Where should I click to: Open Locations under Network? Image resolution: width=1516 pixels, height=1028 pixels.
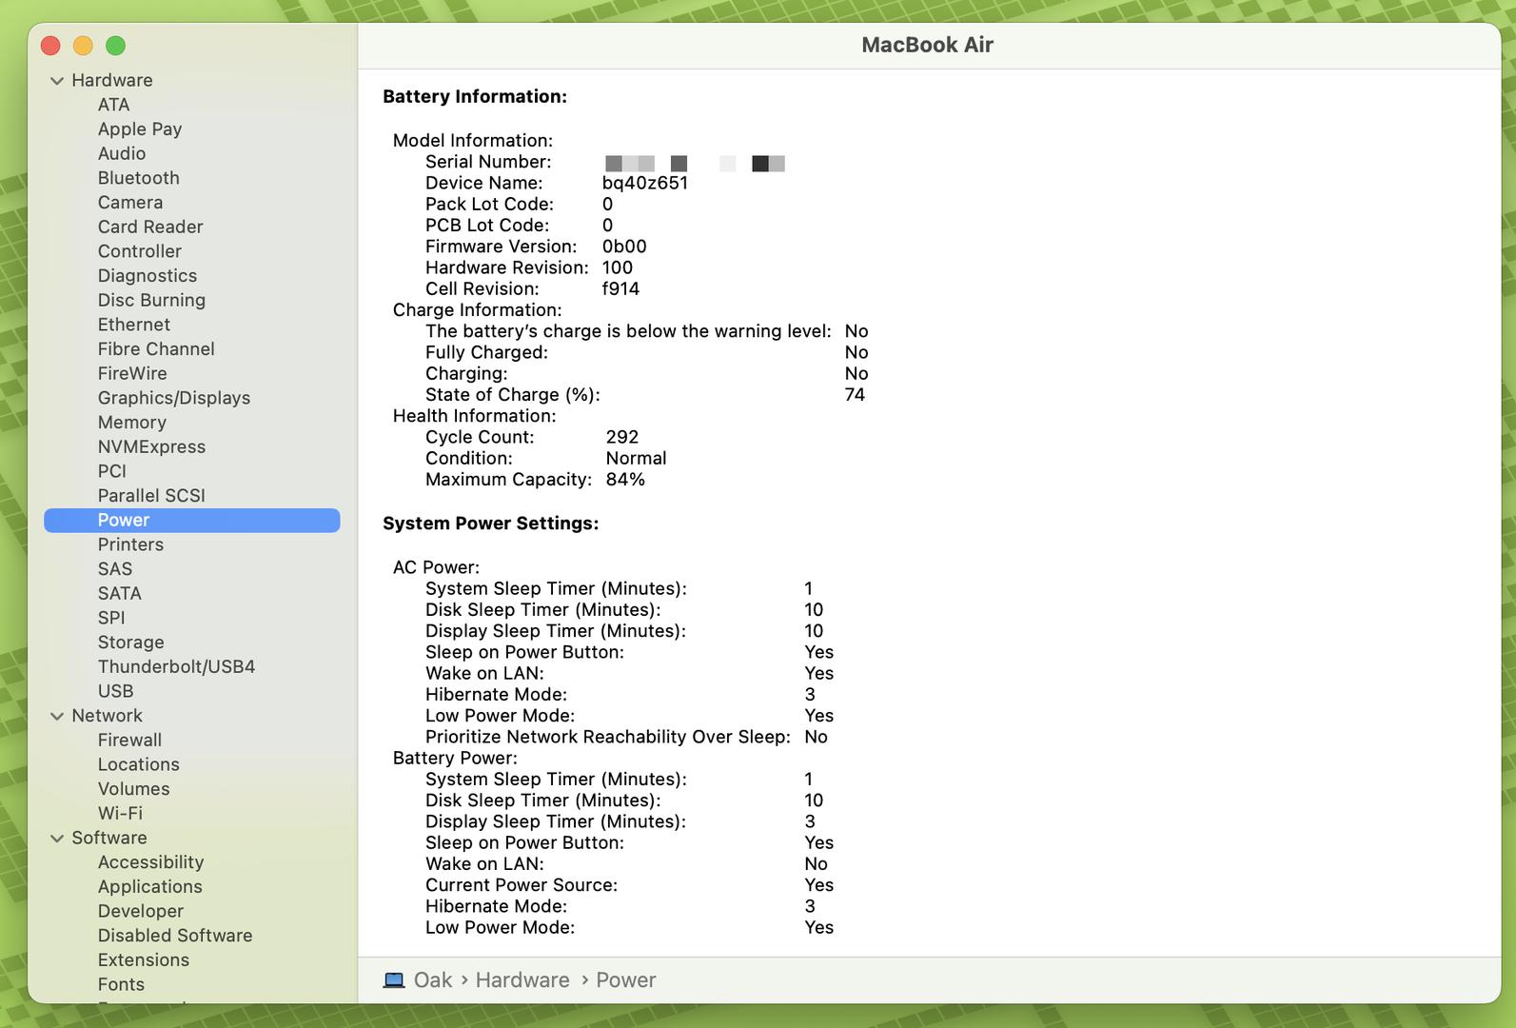[138, 764]
